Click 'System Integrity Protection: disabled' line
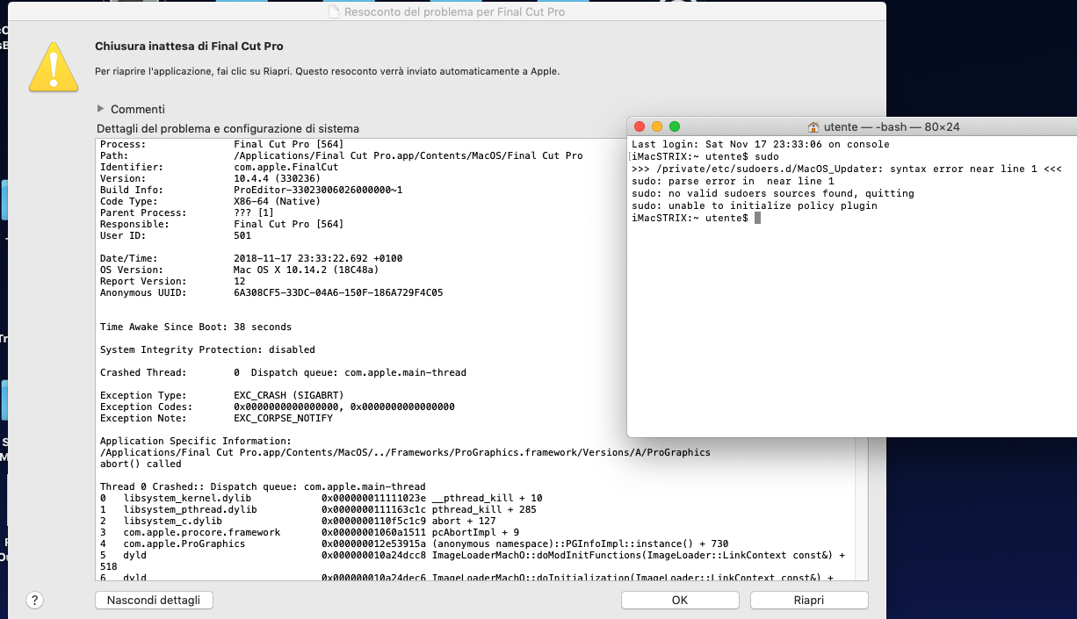 point(207,349)
